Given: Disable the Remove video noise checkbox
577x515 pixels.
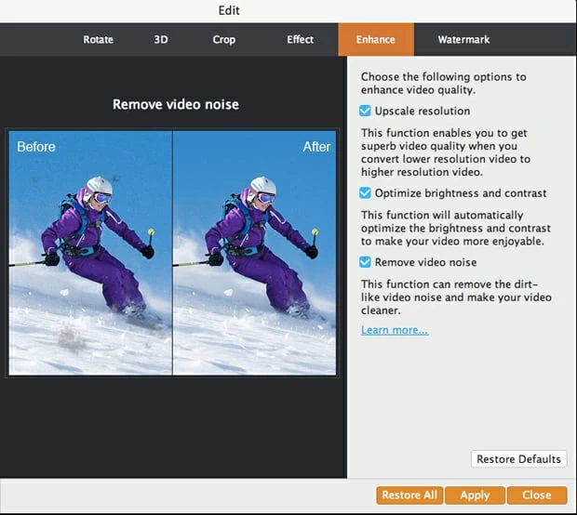Looking at the screenshot, I should tap(366, 264).
